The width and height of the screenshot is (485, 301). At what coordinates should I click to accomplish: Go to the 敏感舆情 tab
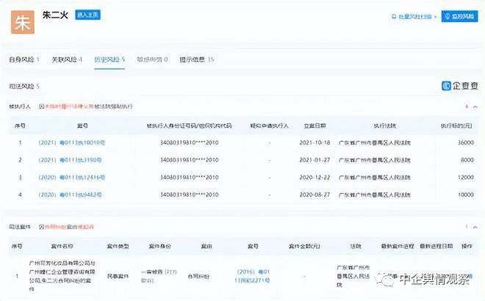click(x=152, y=59)
